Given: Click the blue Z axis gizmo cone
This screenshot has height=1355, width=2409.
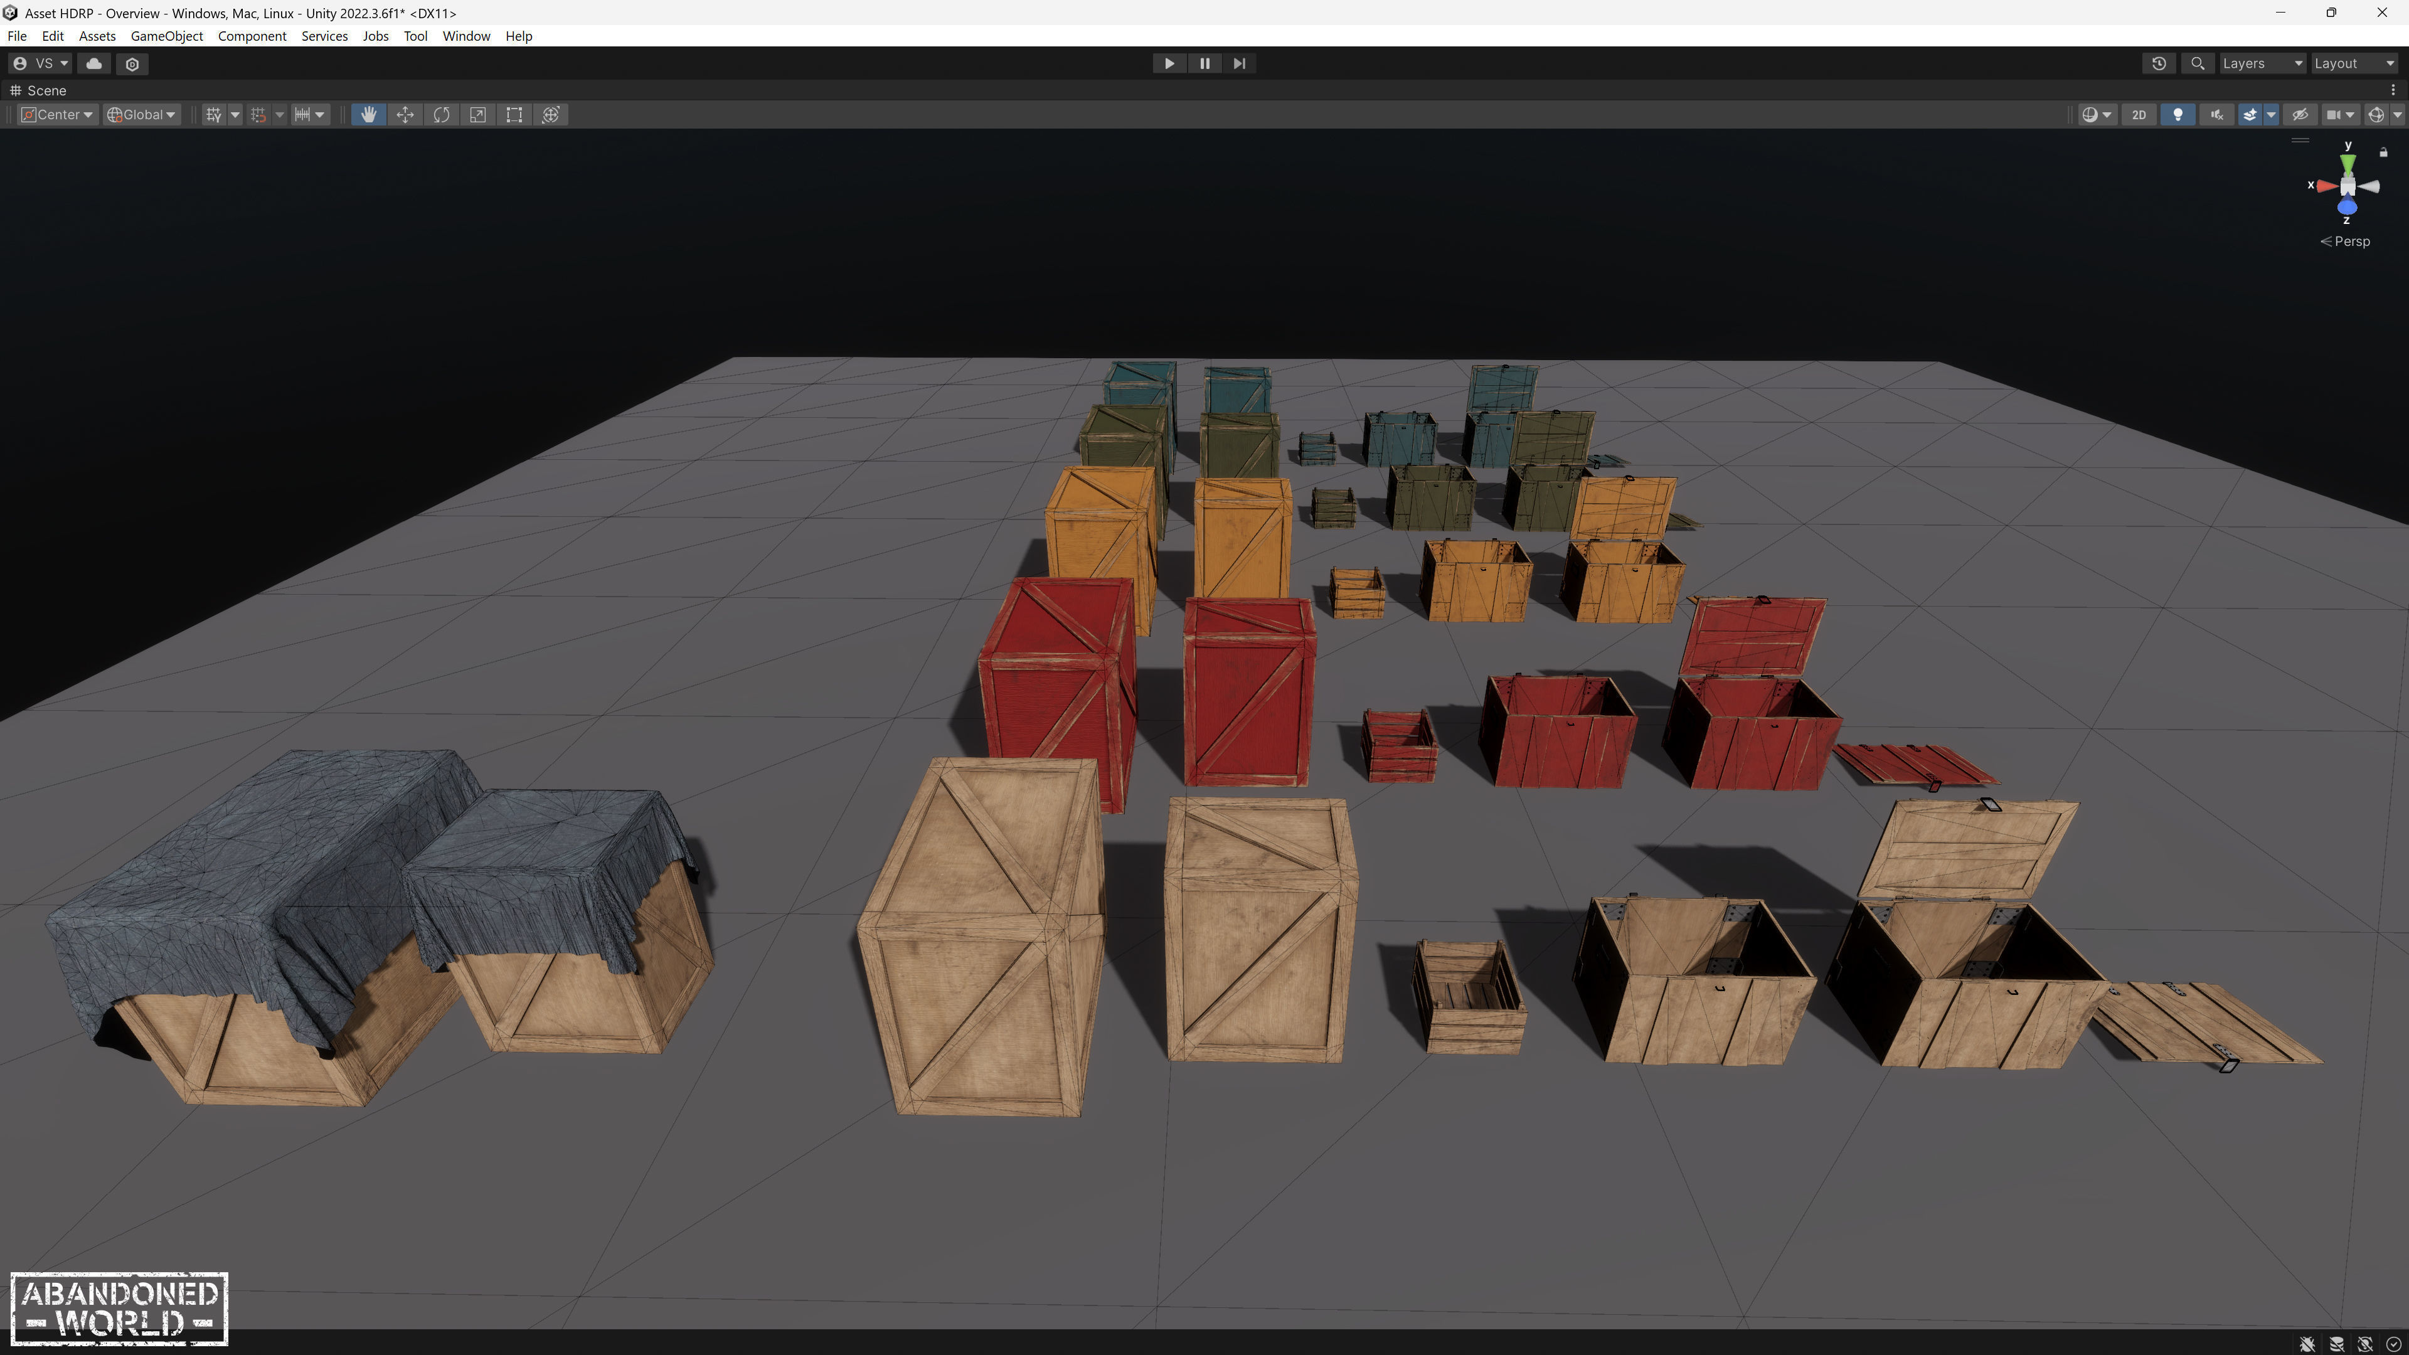Looking at the screenshot, I should (2348, 206).
